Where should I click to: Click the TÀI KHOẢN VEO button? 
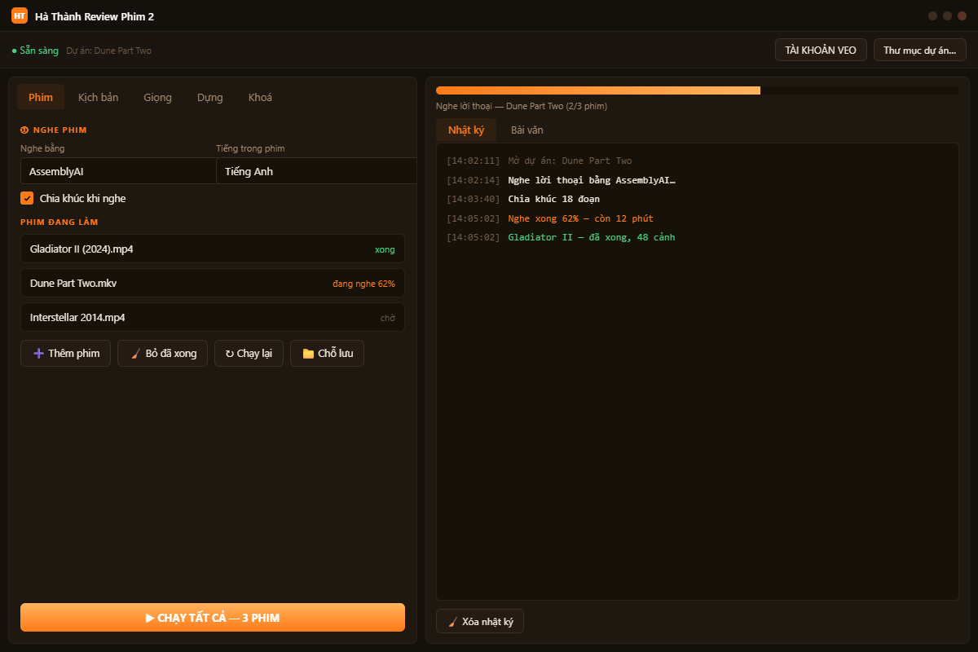pyautogui.click(x=821, y=50)
